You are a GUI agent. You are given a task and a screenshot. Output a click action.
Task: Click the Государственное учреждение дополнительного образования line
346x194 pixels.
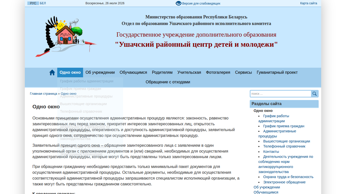coord(196,35)
